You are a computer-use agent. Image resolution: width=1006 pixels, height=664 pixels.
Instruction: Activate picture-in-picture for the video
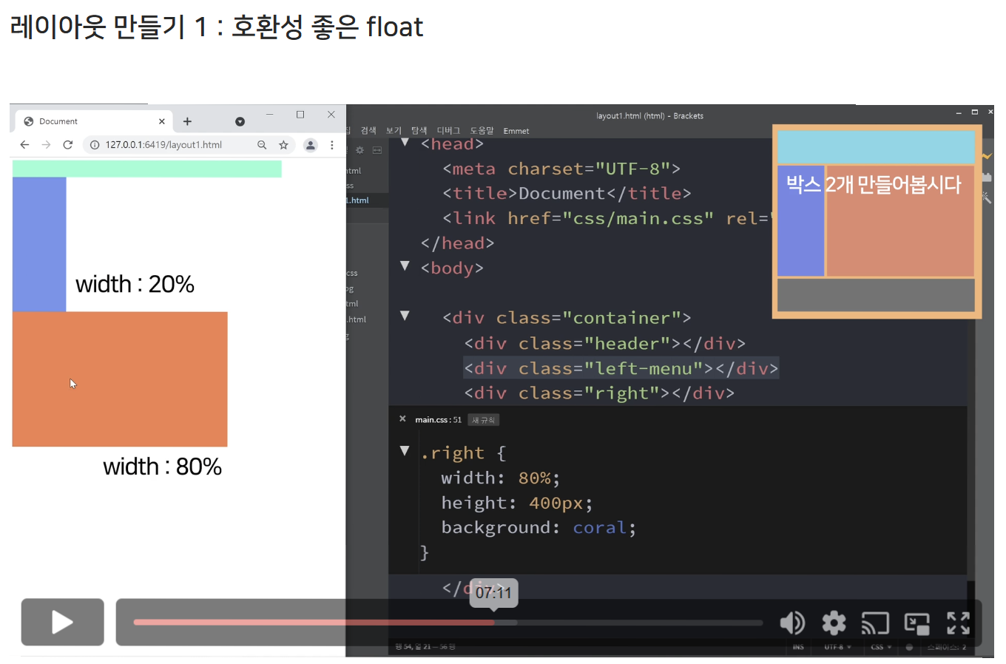pyautogui.click(x=916, y=623)
